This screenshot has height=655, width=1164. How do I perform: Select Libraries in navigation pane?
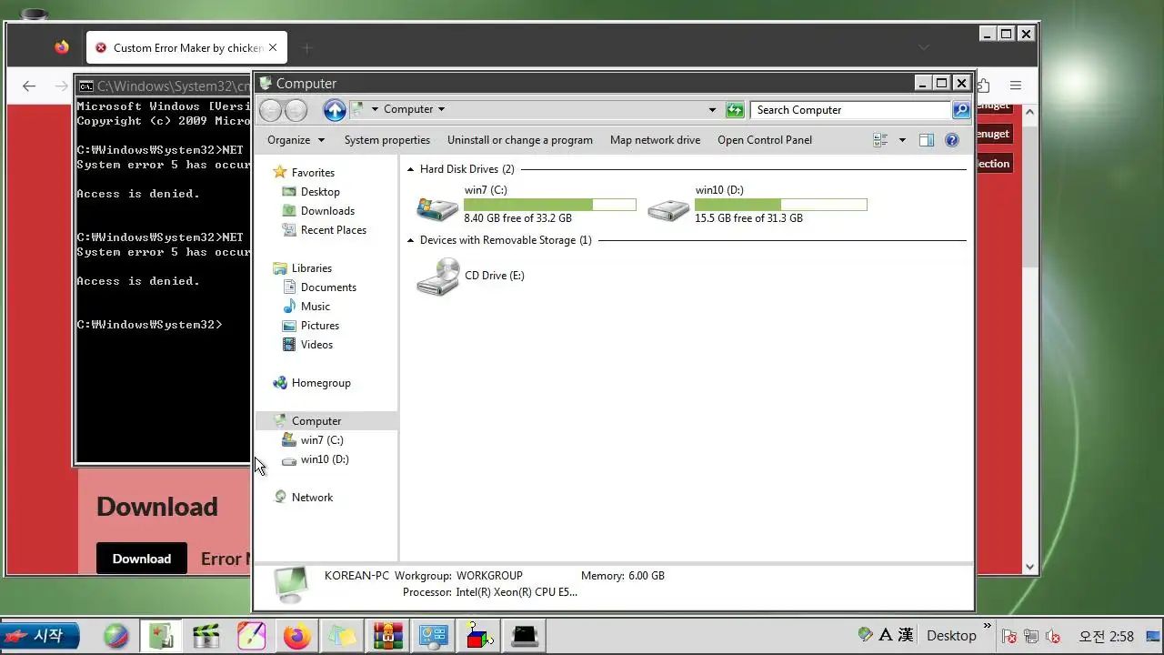point(312,268)
